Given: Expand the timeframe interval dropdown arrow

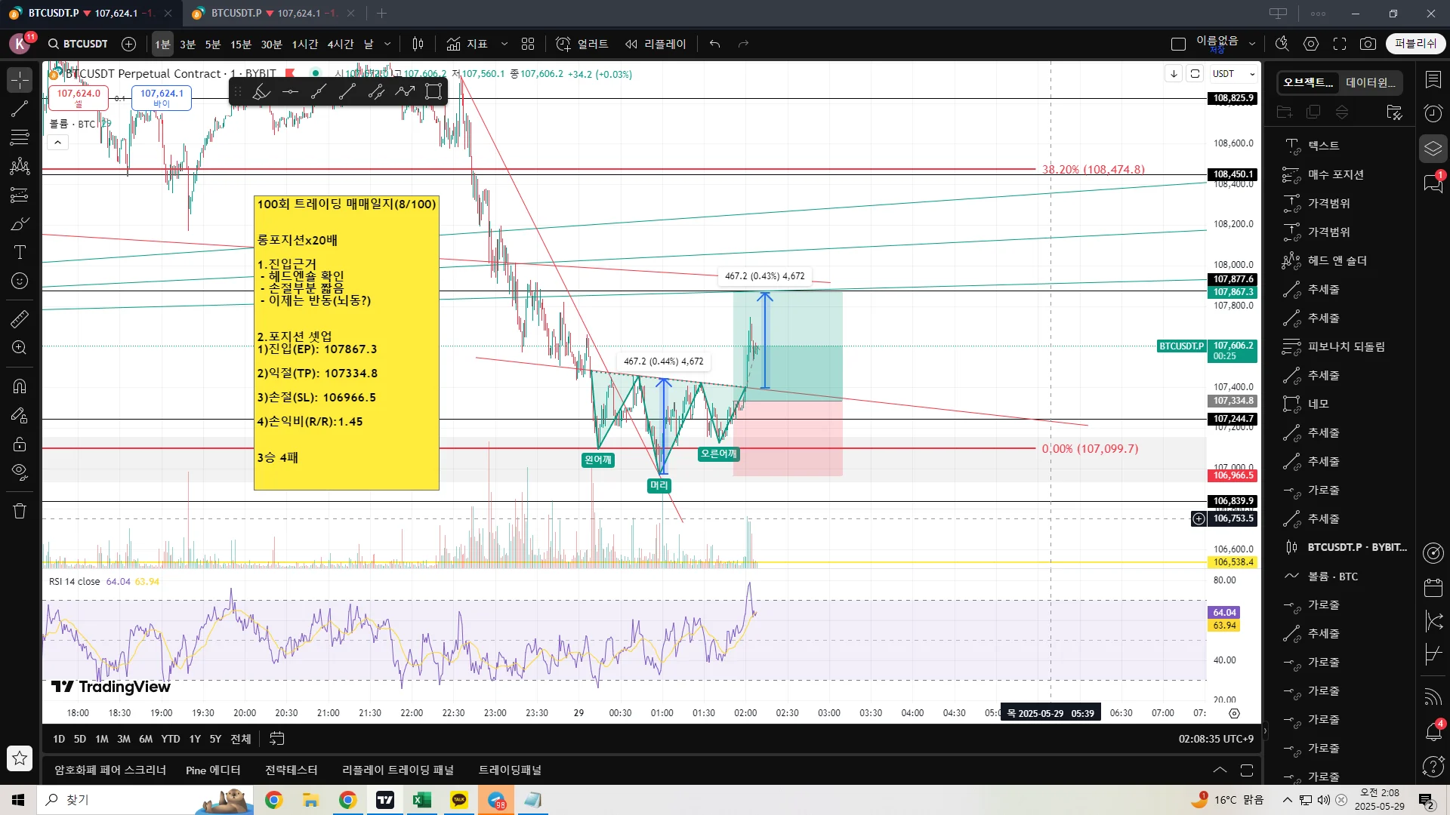Looking at the screenshot, I should tap(387, 44).
